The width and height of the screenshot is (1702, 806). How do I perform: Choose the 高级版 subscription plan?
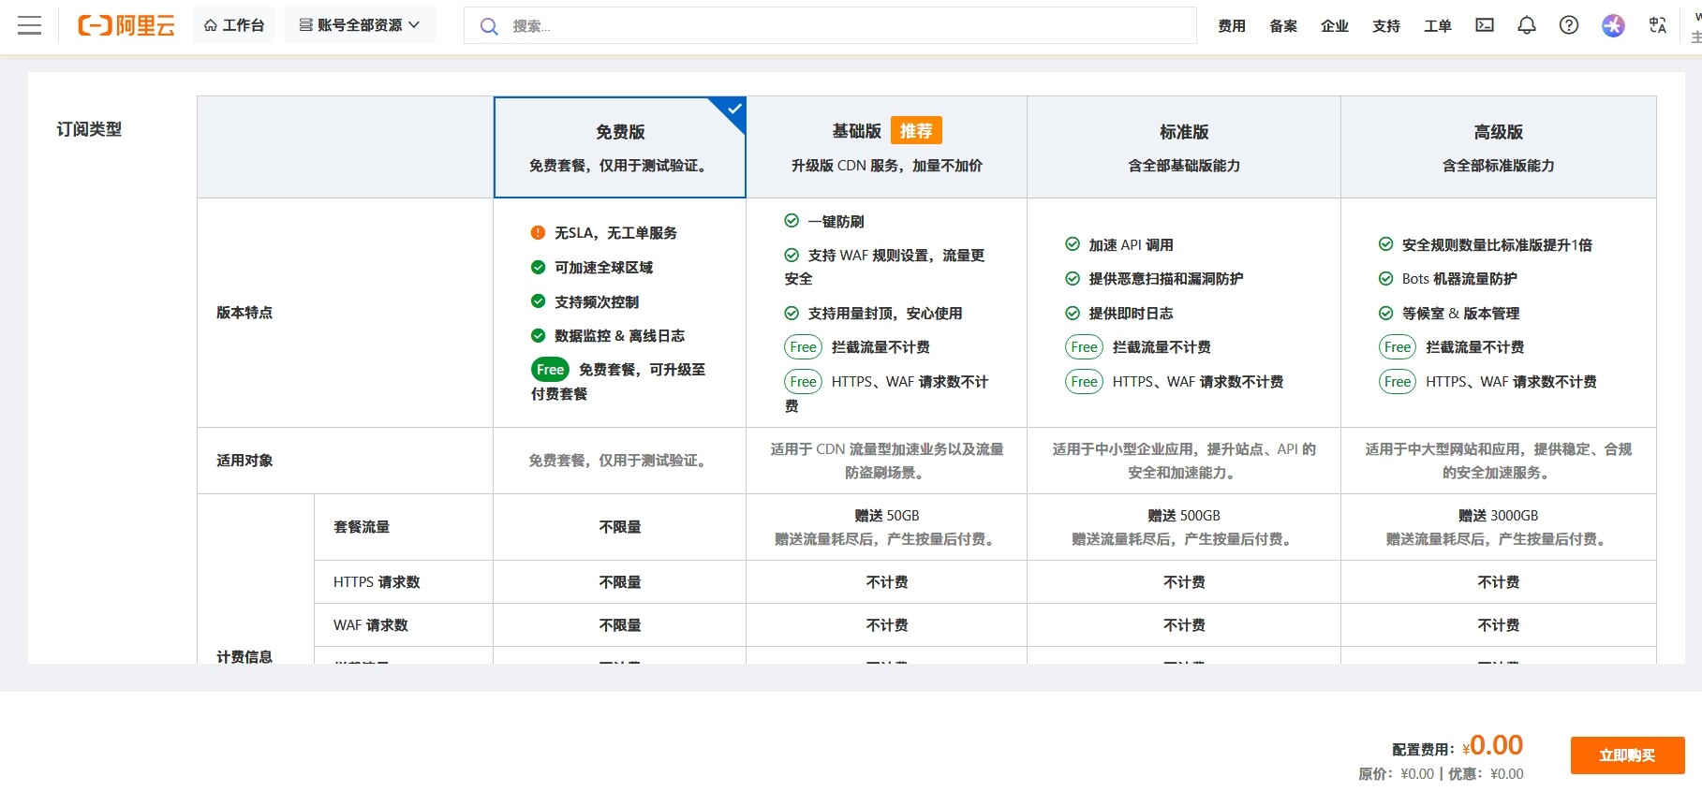1499,147
